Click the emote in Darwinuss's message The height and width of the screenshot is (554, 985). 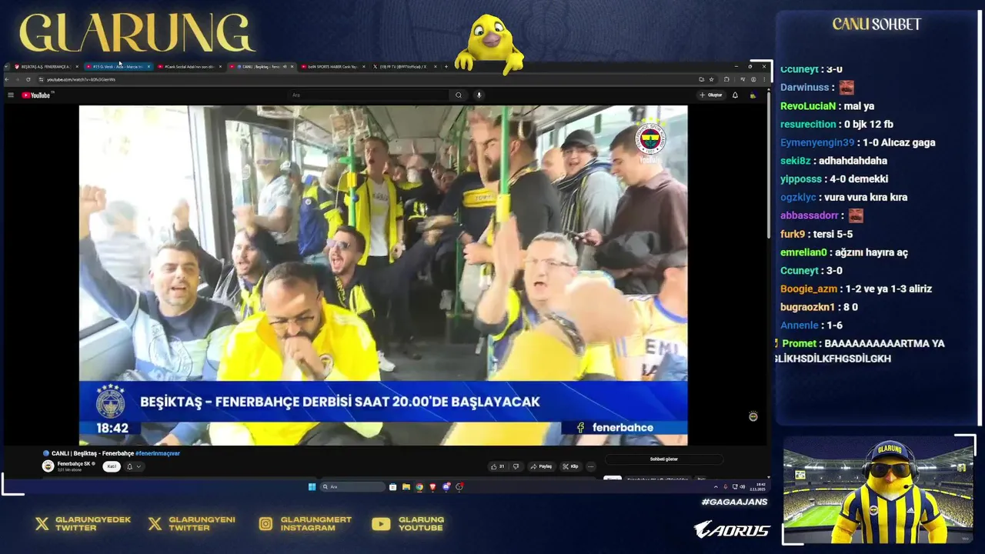pyautogui.click(x=846, y=88)
